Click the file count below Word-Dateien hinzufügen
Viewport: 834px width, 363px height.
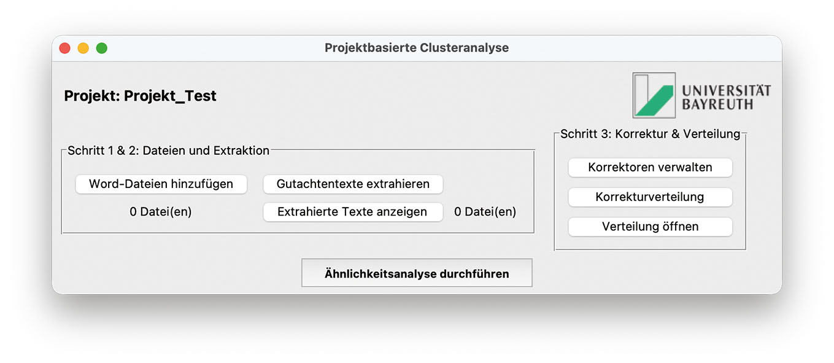click(x=161, y=212)
